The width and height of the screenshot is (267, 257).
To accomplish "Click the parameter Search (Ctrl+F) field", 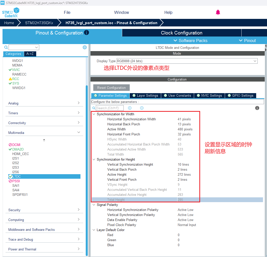I will (110, 108).
